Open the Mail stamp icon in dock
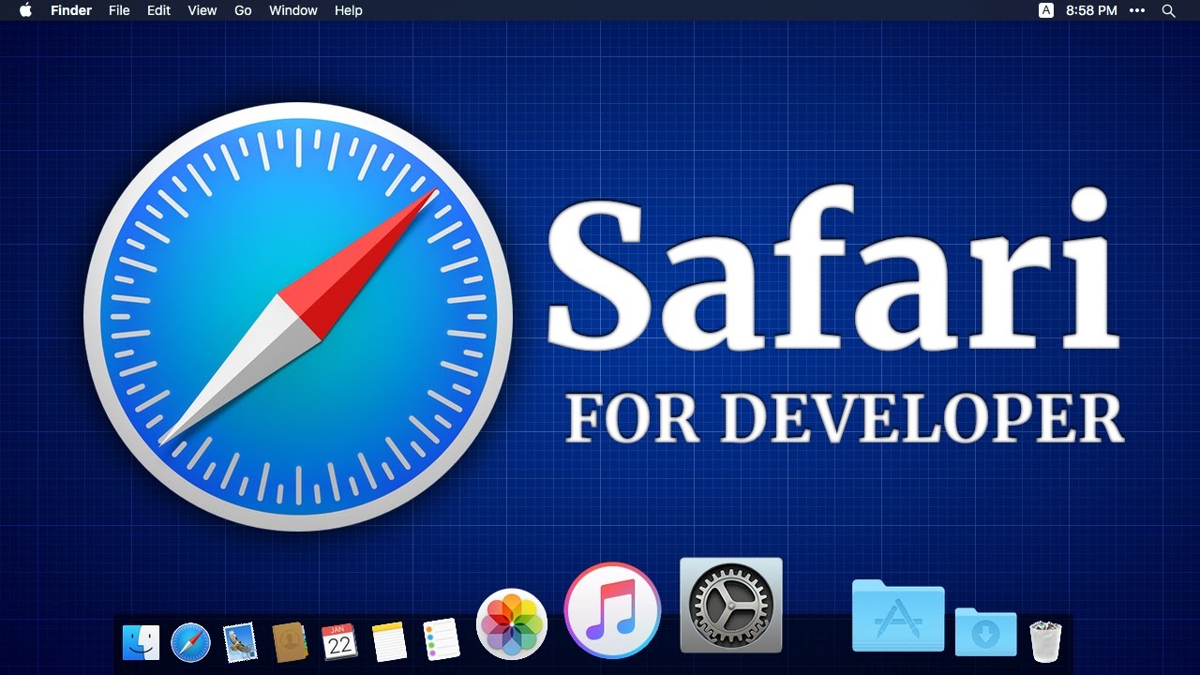 click(x=241, y=642)
